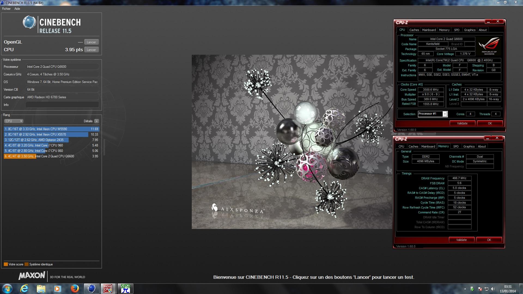The width and height of the screenshot is (523, 294).
Task: Click the Show Desktop strip at taskbar end
Action: coord(521,289)
